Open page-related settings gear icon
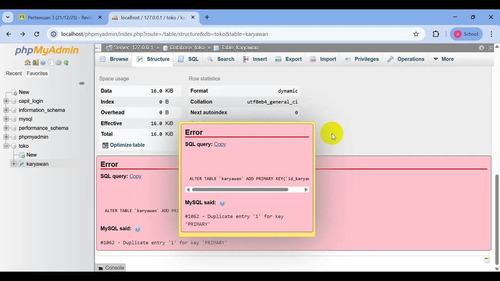The image size is (500, 281). pyautogui.click(x=482, y=48)
